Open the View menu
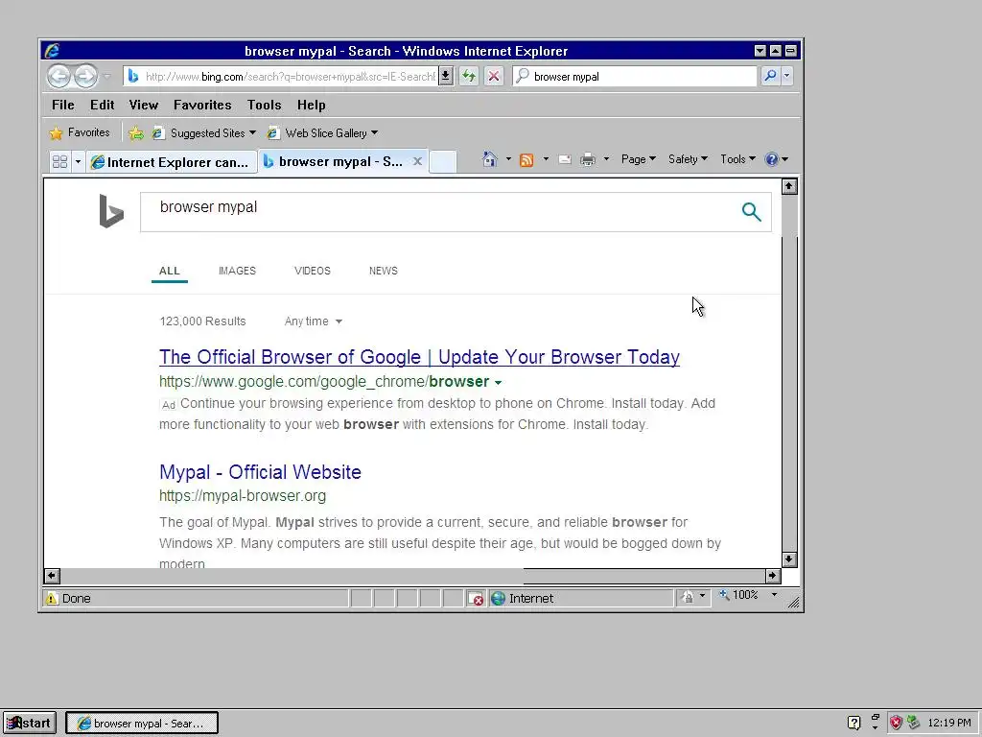 [144, 105]
